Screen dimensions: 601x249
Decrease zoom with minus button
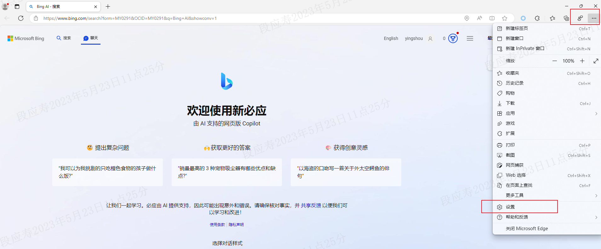point(555,61)
